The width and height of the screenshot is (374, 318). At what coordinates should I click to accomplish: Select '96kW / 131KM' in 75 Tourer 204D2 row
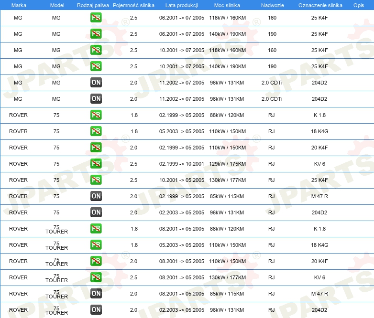227,310
